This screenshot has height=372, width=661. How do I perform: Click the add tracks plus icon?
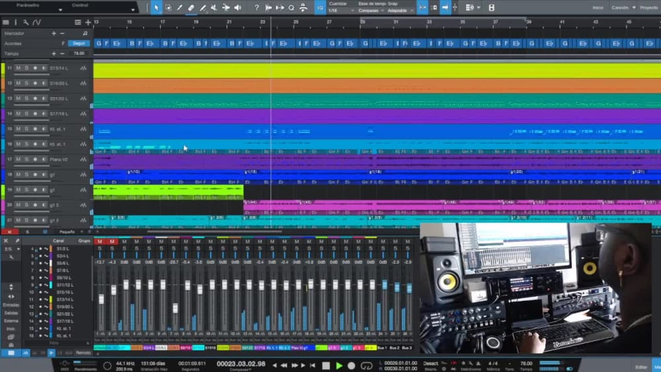(x=88, y=22)
